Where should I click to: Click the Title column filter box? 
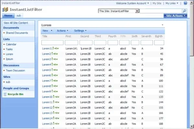[x=52, y=42]
